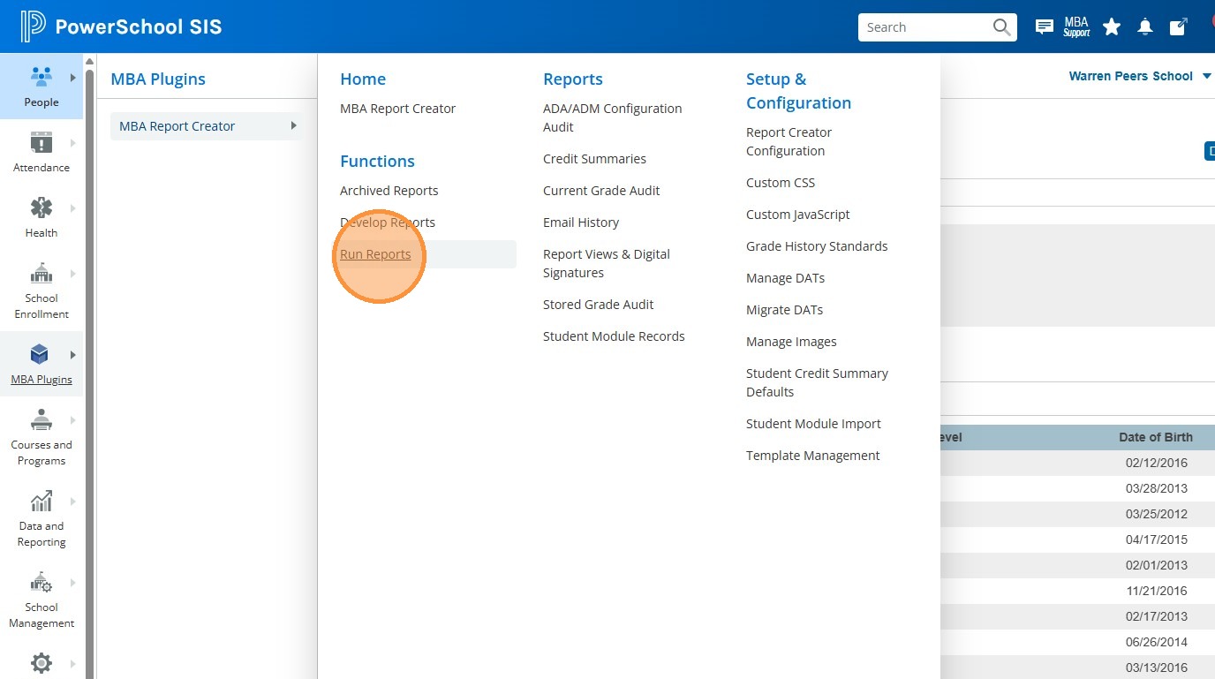
Task: Open the notifications bell icon
Action: [x=1145, y=27]
